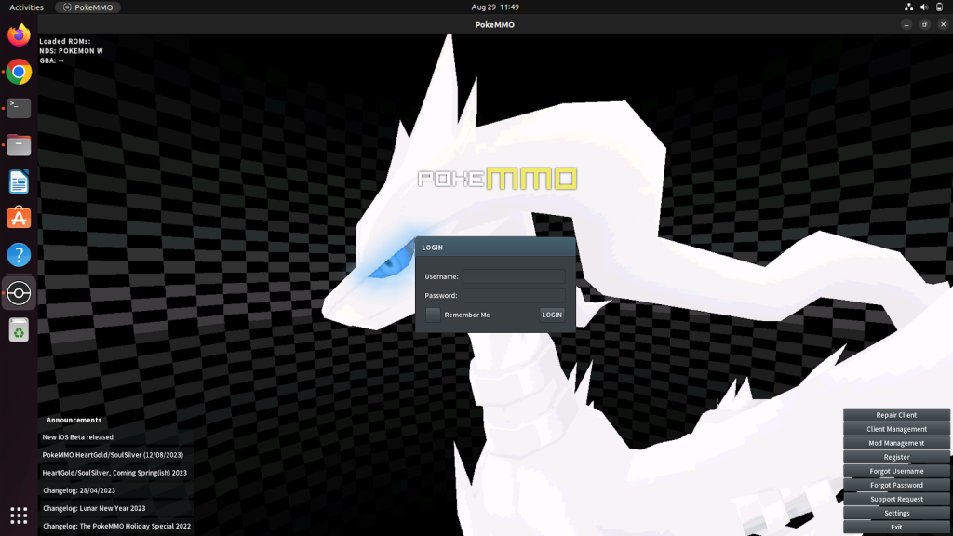The image size is (953, 536).
Task: Open the Show Applications grid
Action: (18, 515)
